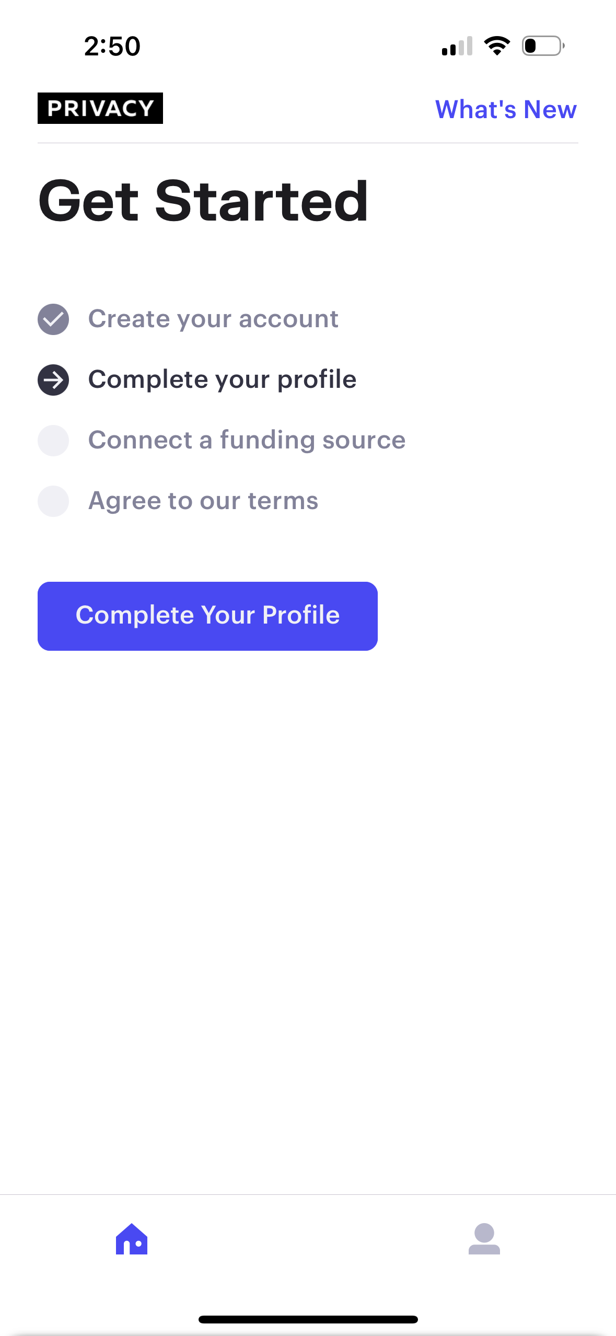Mark the Agree to our terms circle
The image size is (616, 1336).
tap(53, 501)
